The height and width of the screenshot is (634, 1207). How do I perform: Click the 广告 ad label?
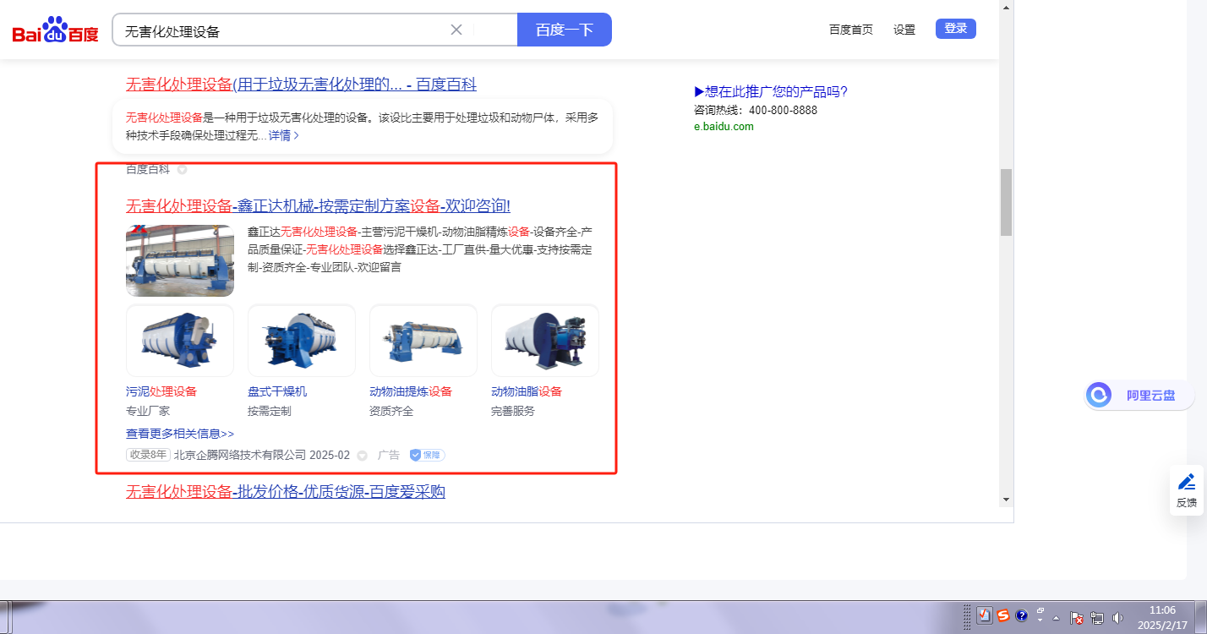389,455
